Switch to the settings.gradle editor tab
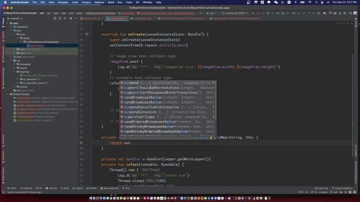This screenshot has width=360, height=202. 234,19
